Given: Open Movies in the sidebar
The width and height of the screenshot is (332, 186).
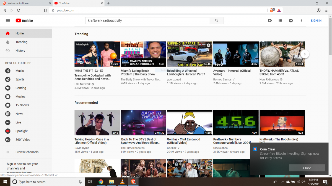Looking at the screenshot, I should [26, 96].
